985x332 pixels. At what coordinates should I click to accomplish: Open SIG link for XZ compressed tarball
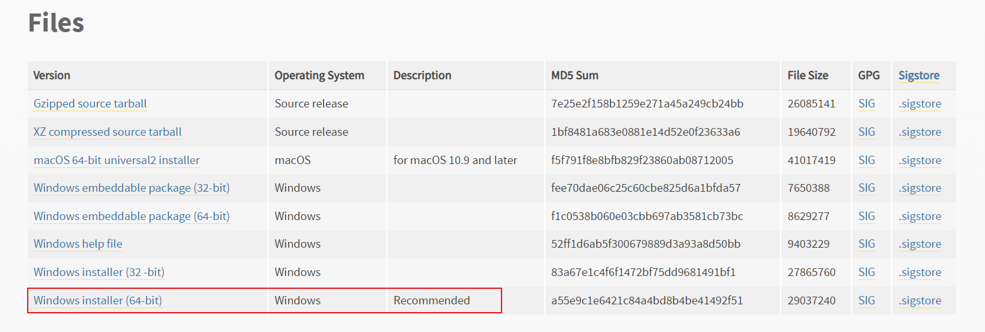(x=866, y=132)
